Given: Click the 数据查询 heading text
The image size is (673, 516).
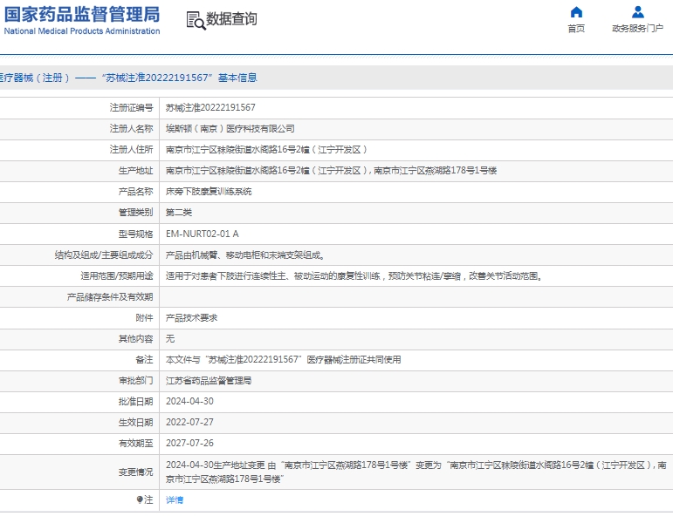Looking at the screenshot, I should click(x=232, y=19).
